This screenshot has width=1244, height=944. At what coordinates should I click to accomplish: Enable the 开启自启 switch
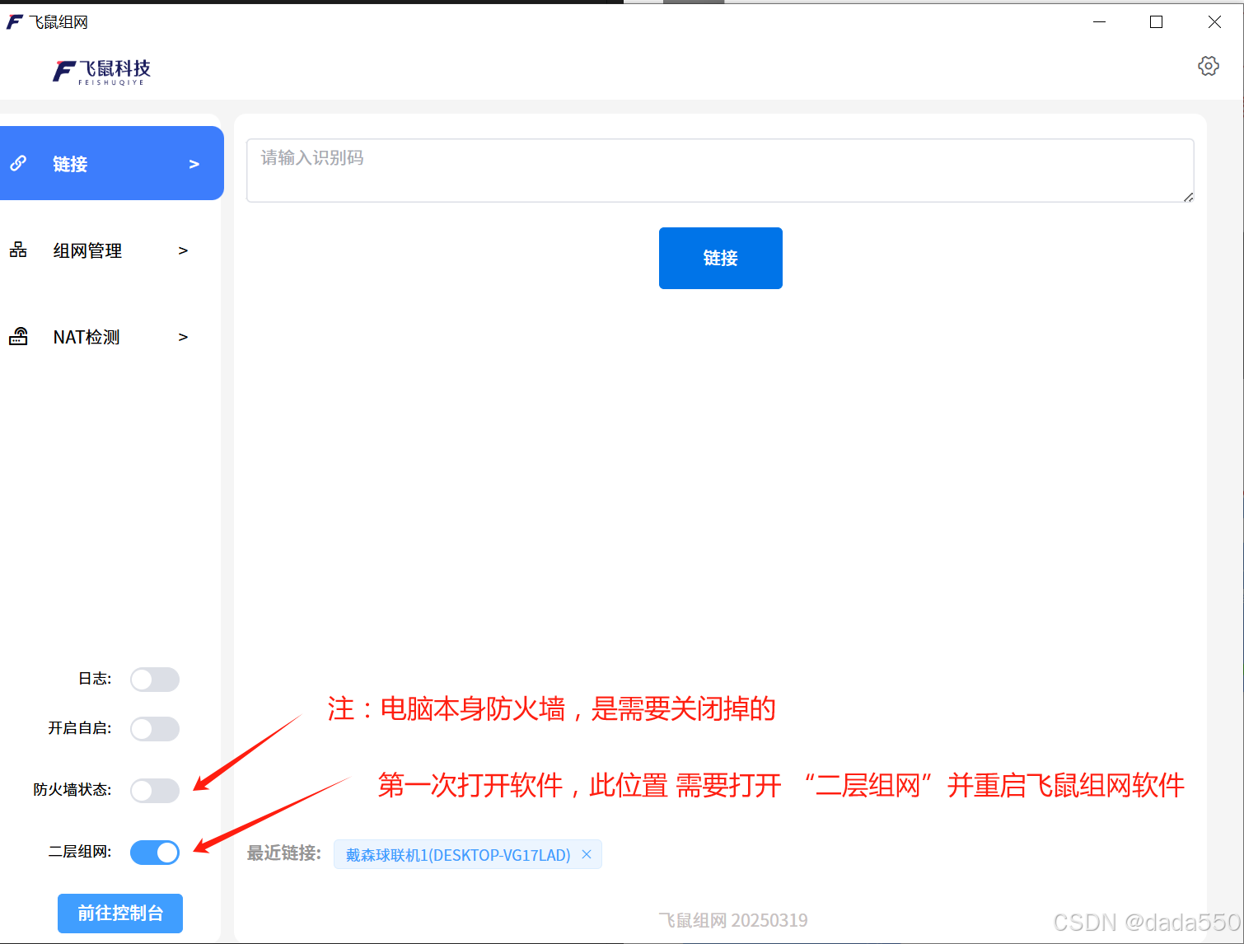coord(155,729)
